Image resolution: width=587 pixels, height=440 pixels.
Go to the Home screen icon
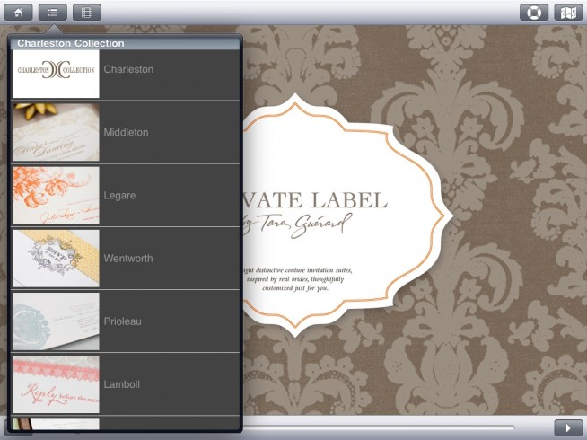click(x=18, y=13)
